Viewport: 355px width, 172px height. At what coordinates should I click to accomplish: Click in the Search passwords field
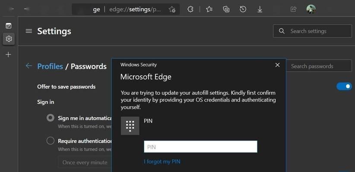pos(319,66)
